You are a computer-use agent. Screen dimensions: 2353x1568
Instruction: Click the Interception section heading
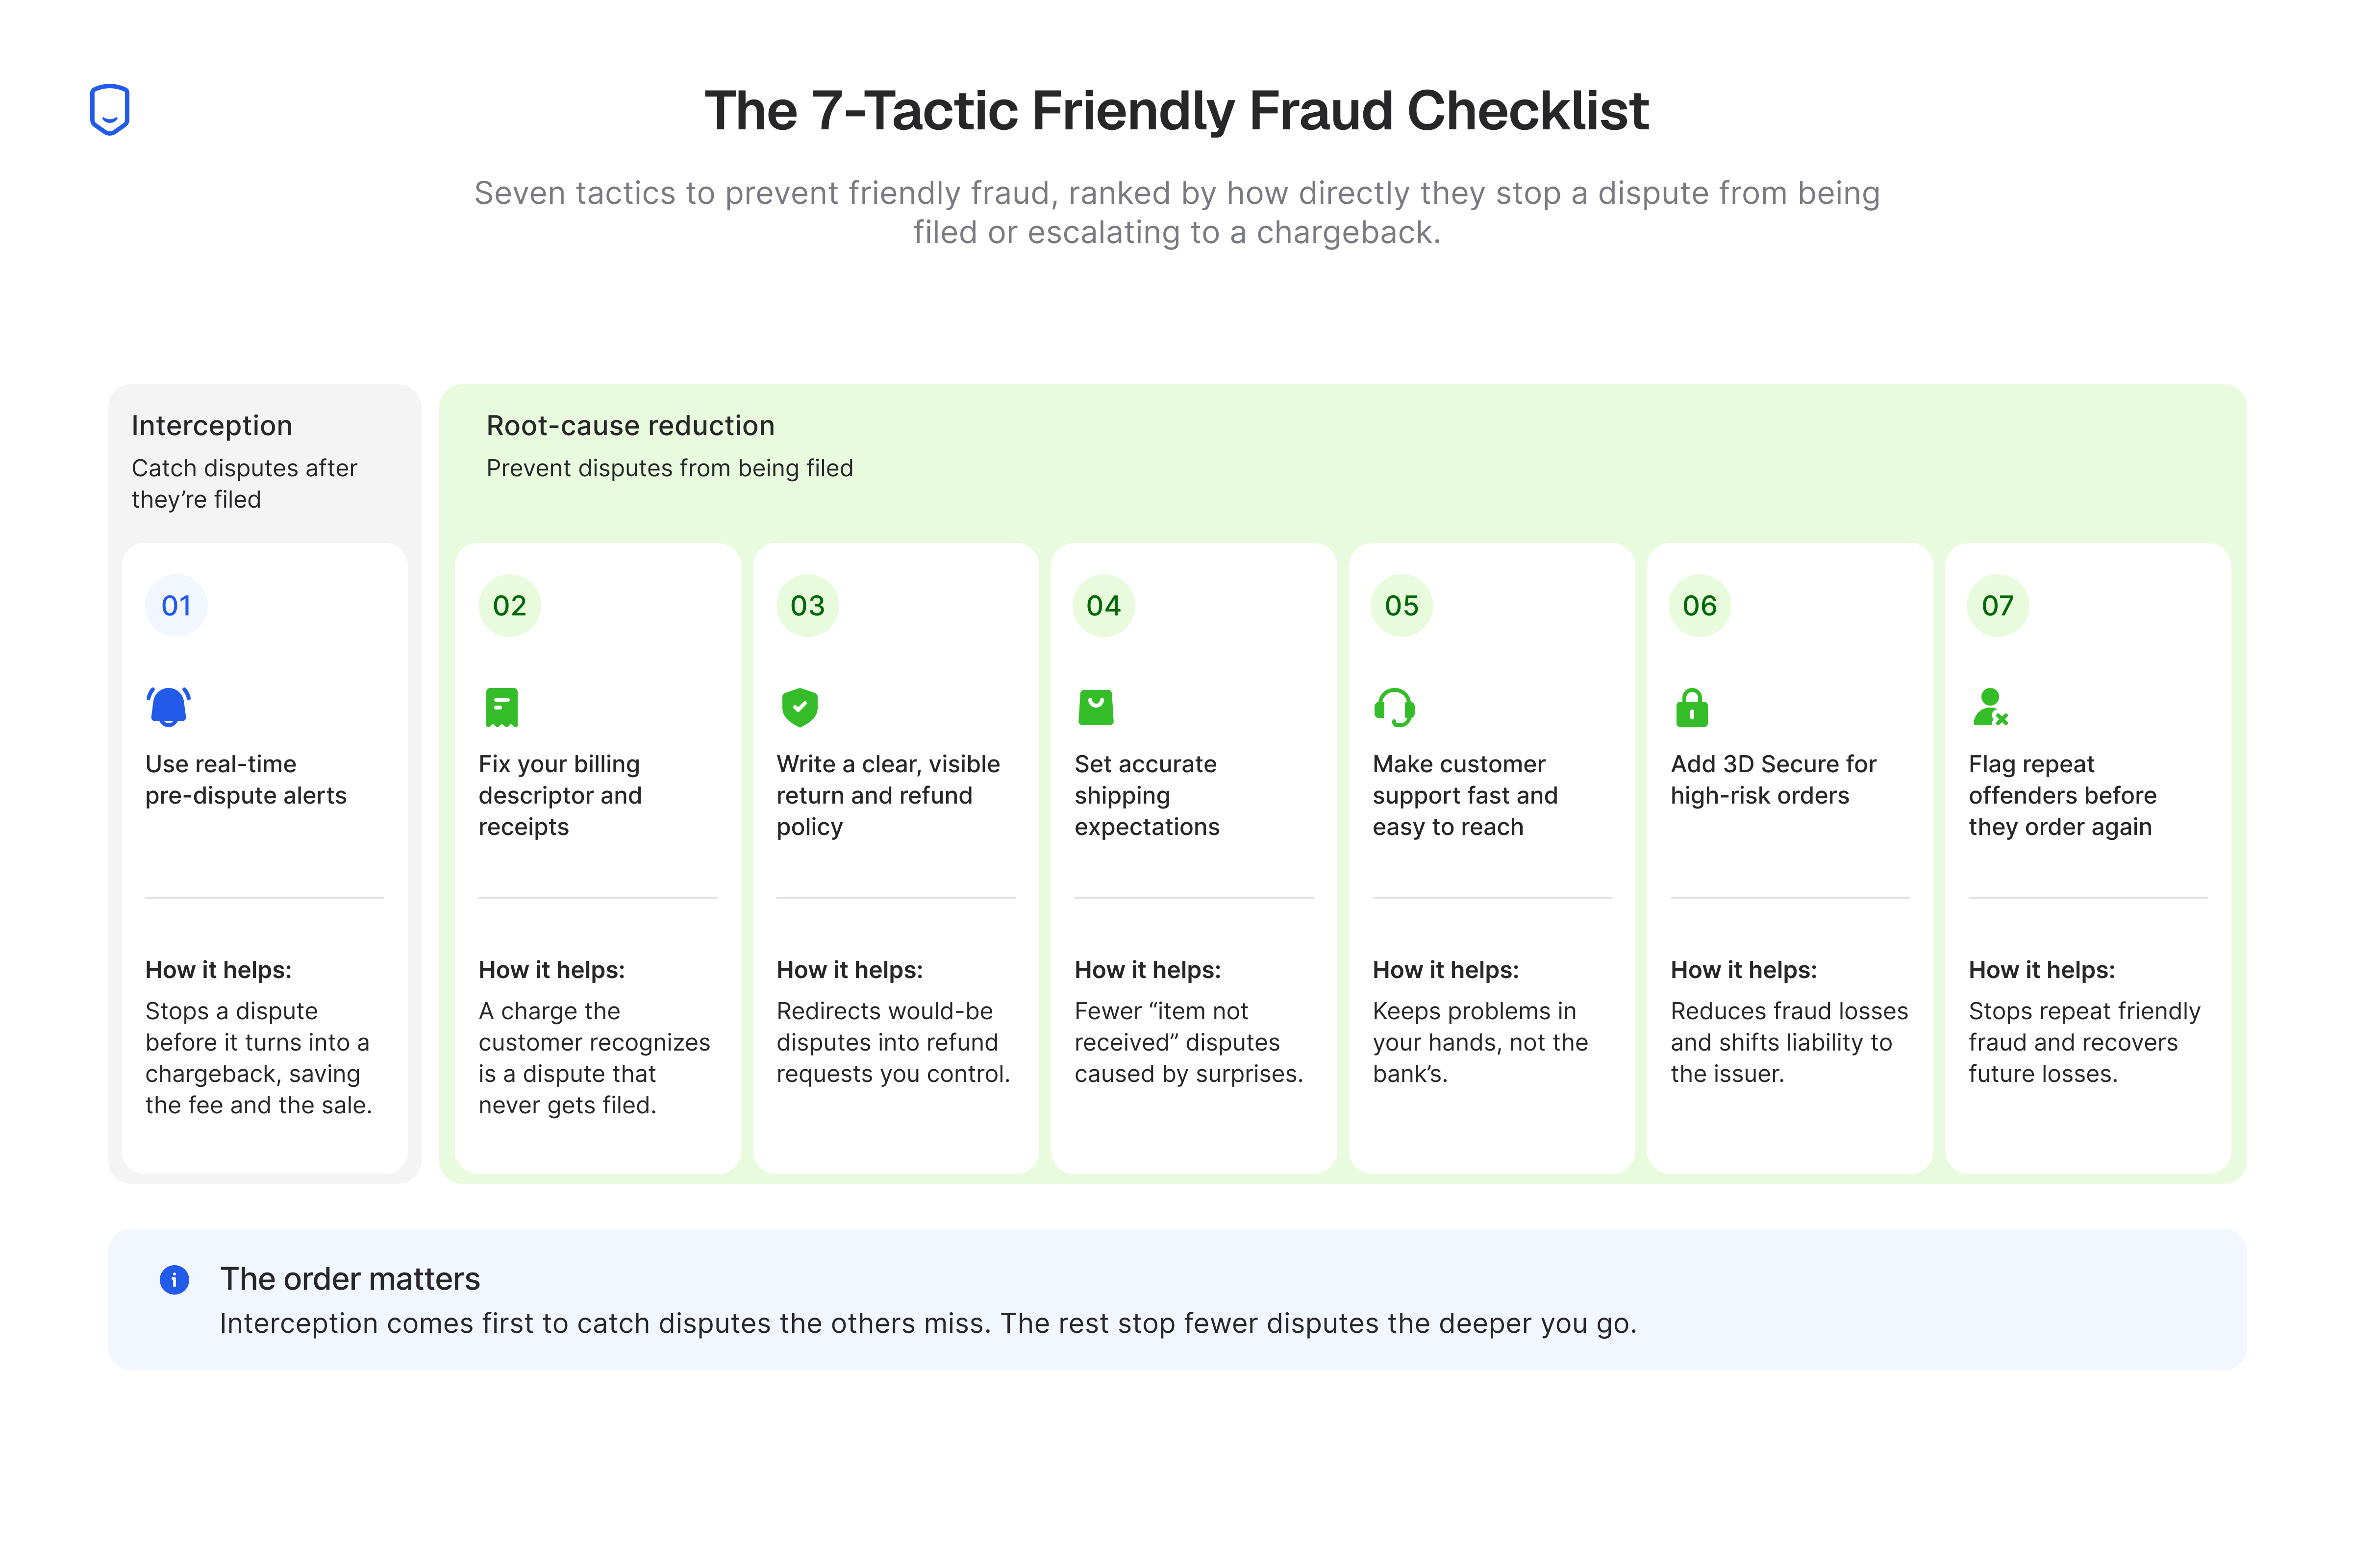(212, 425)
